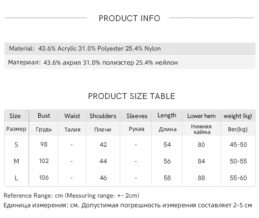
Task: Click the weight (kg) column header
Action: click(238, 116)
